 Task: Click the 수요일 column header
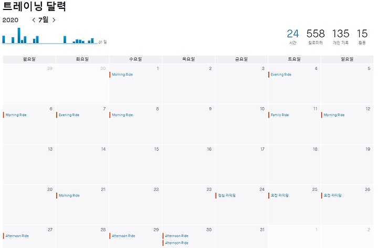click(x=135, y=59)
